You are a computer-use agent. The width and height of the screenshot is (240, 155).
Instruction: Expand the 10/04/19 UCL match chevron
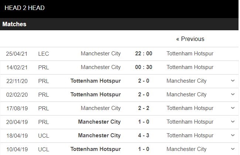pos(233,149)
